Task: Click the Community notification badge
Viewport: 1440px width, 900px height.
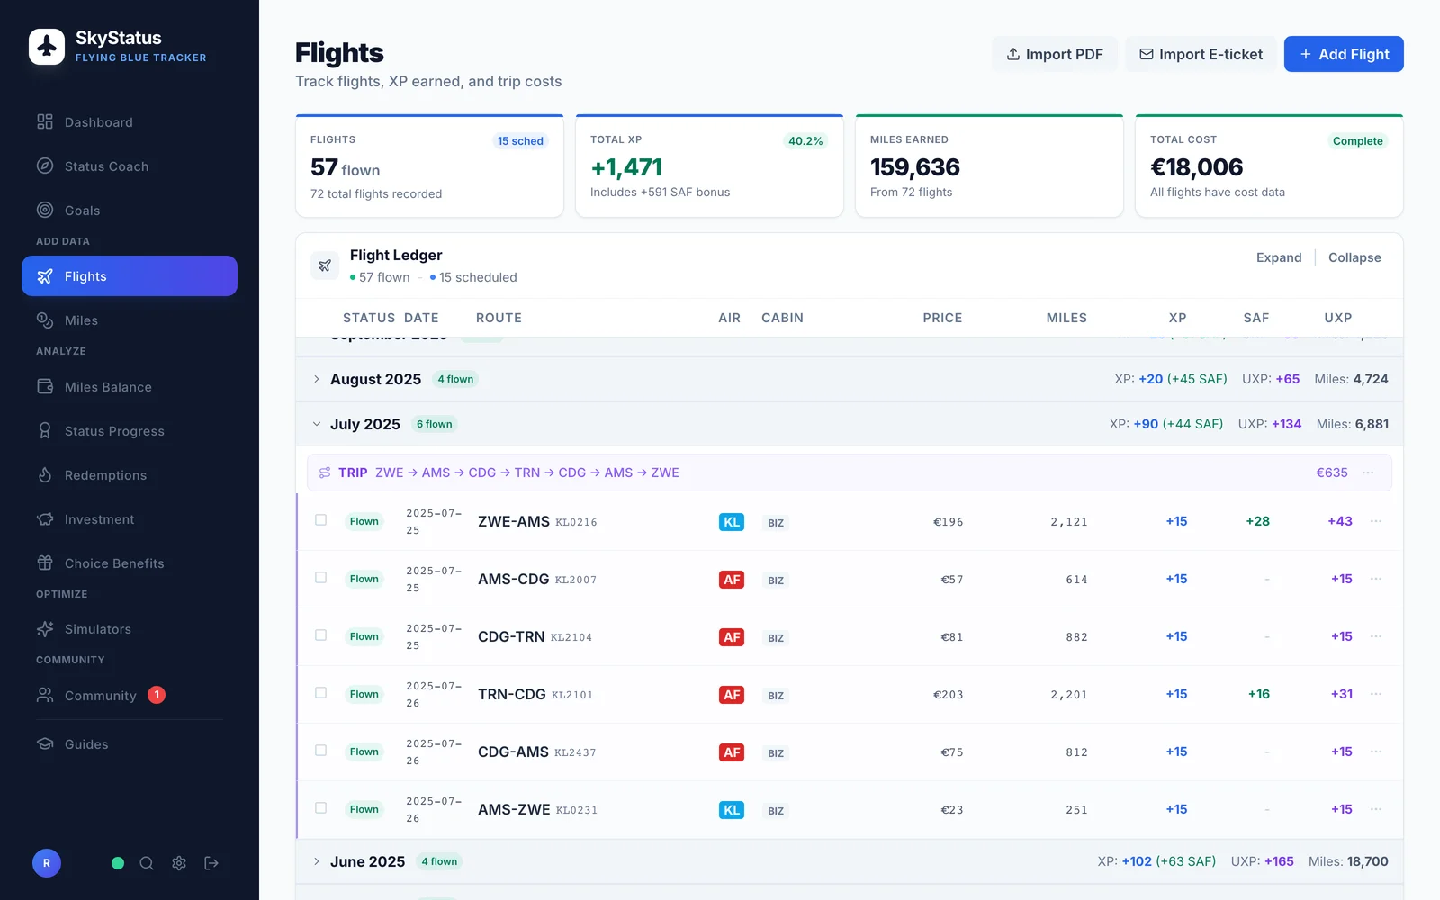Action: pos(157,695)
